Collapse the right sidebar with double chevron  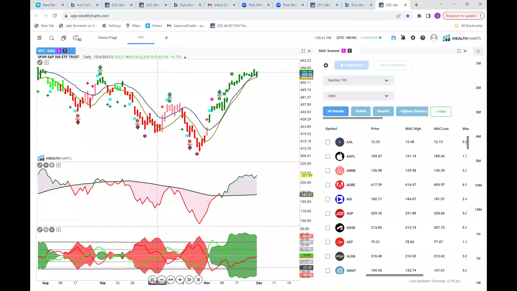pyautogui.click(x=478, y=51)
